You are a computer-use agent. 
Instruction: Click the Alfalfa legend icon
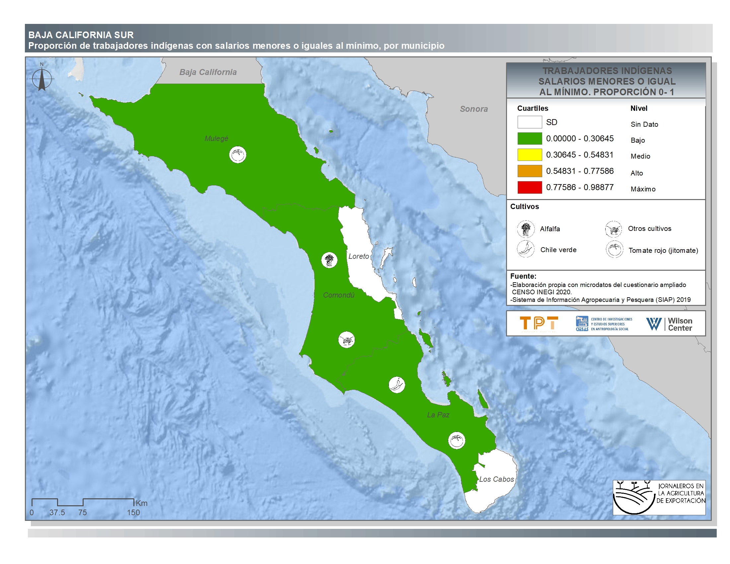coord(526,229)
